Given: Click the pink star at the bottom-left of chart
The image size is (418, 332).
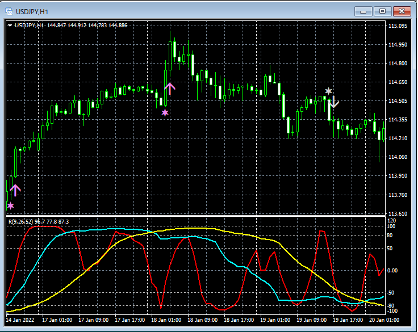Looking at the screenshot, I should click(x=10, y=205).
